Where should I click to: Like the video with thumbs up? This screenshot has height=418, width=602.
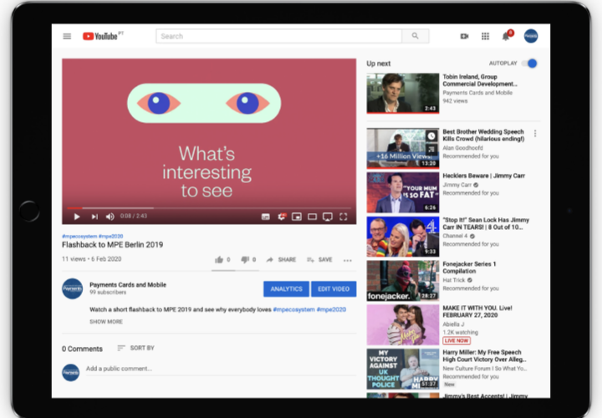click(219, 260)
